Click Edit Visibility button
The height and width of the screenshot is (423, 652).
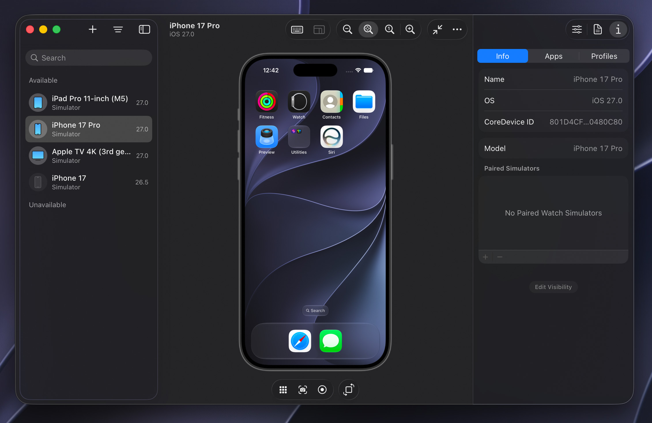[x=553, y=287]
